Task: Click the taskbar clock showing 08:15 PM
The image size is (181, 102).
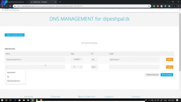Action: point(171,100)
